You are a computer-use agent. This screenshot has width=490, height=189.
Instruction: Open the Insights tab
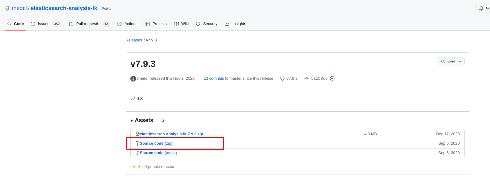(235, 24)
